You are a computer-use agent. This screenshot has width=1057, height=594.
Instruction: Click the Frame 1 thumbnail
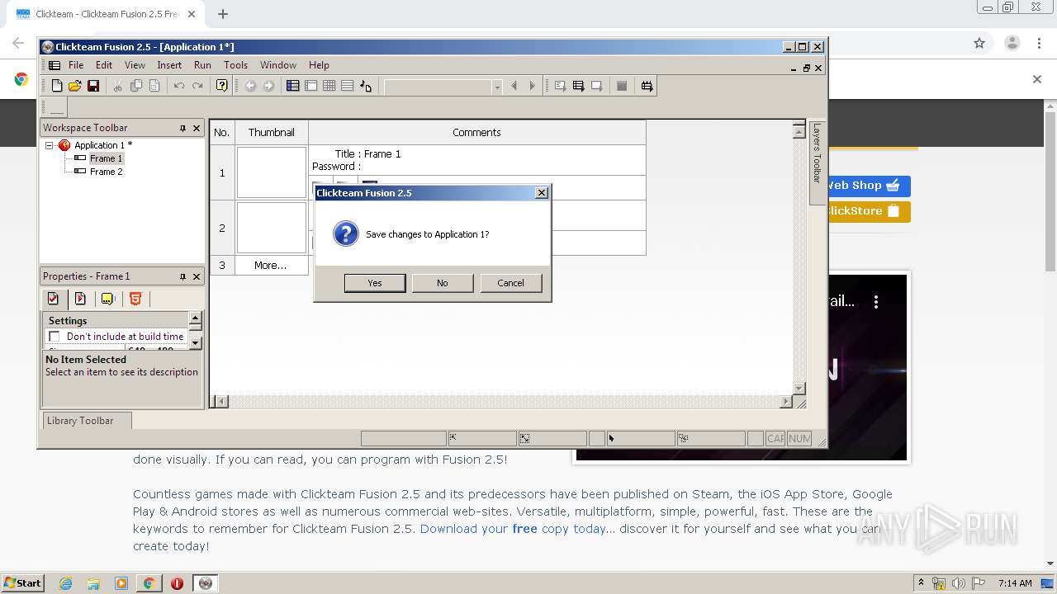click(272, 172)
